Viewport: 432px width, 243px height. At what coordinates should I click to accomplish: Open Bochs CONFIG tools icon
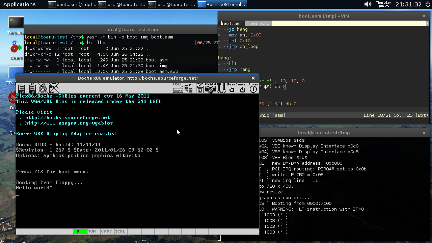tap(221, 88)
